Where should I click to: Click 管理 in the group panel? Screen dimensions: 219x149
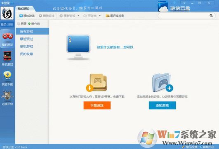click(22, 24)
